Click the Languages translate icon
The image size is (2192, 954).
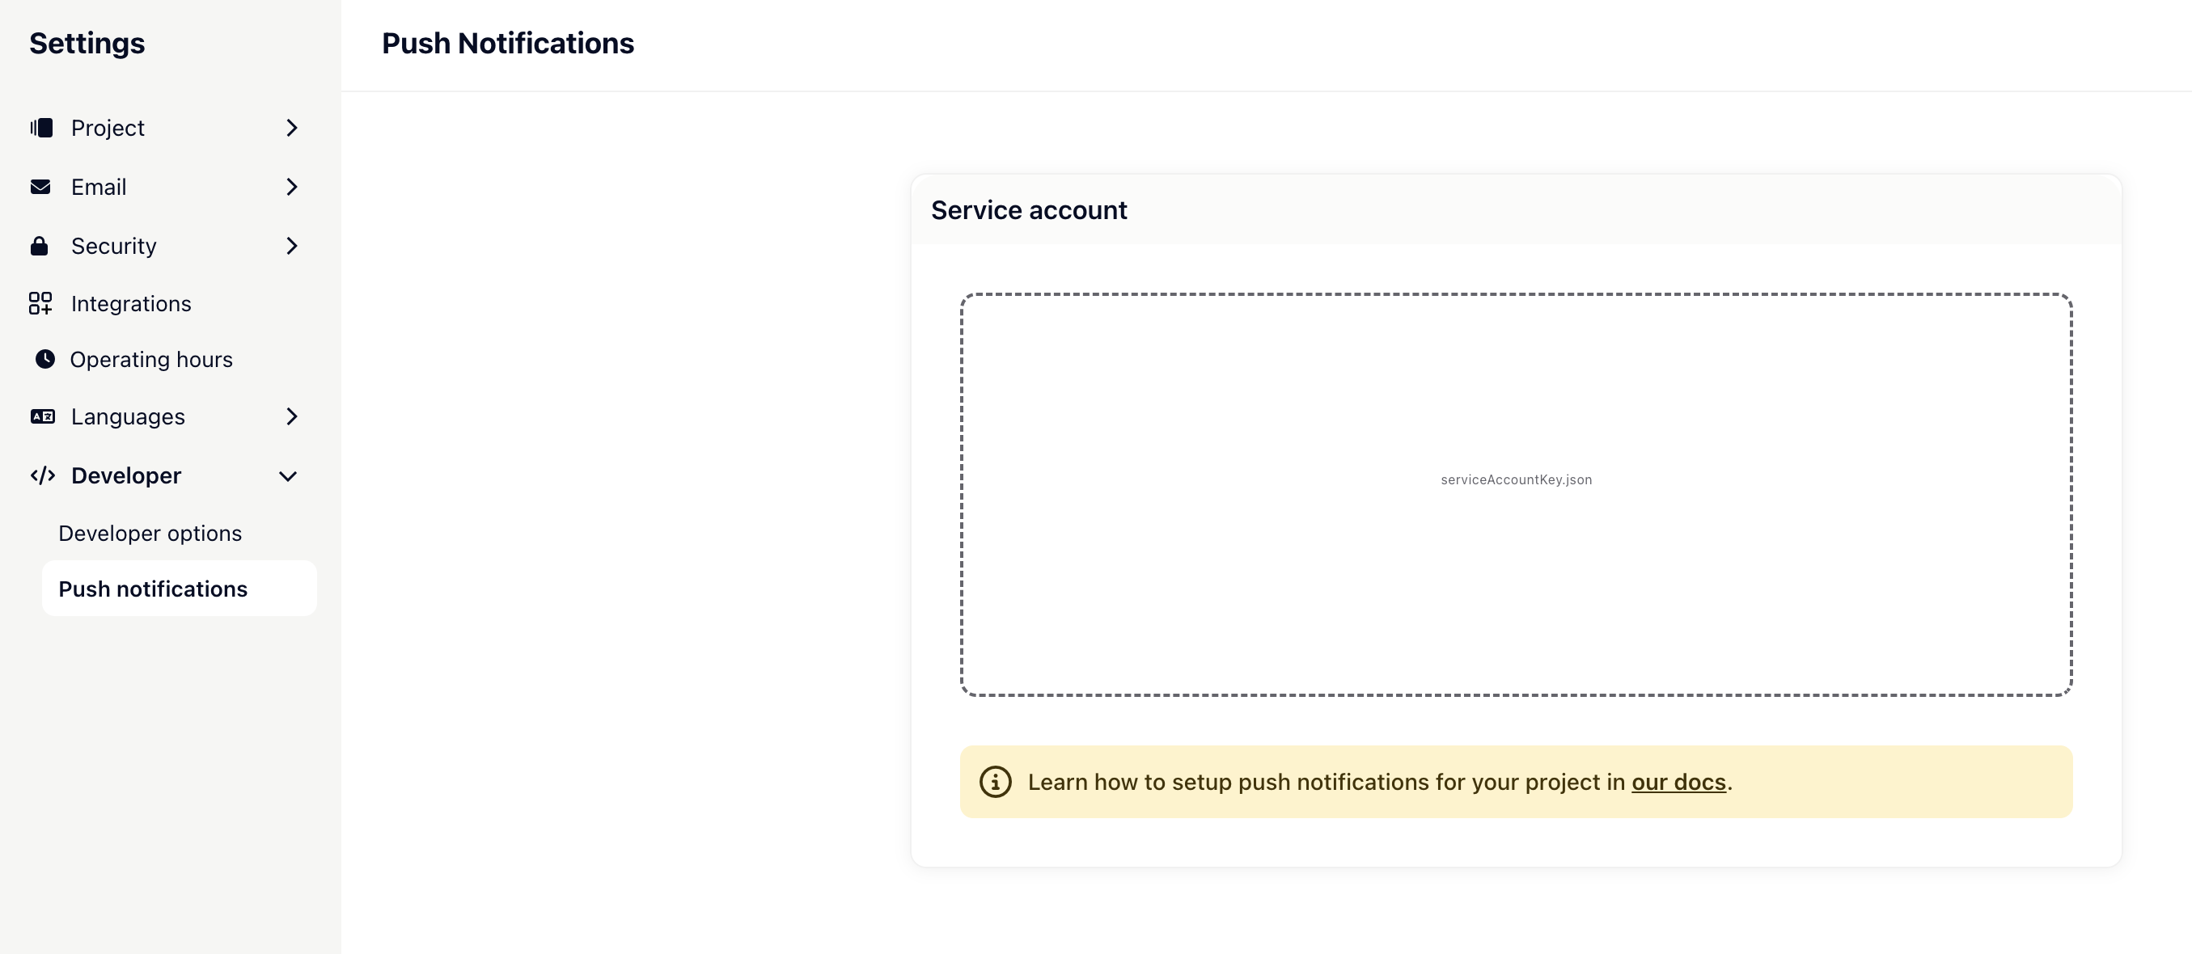(43, 416)
